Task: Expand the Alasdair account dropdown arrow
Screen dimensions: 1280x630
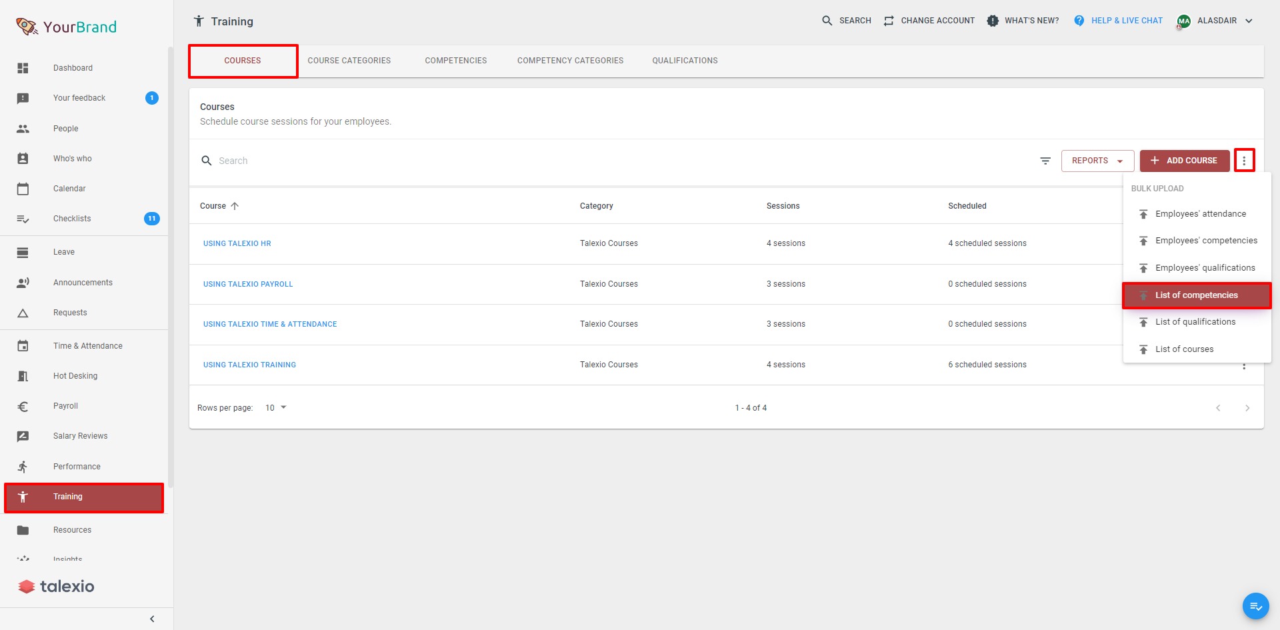Action: (1249, 21)
